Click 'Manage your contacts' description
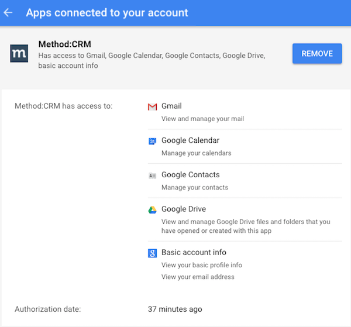Image resolution: width=351 pixels, height=327 pixels. [195, 187]
